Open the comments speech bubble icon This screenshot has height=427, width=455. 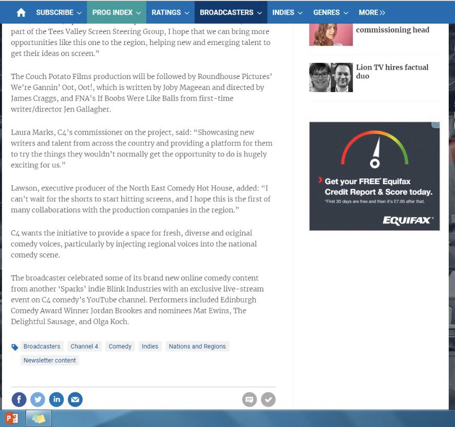coord(249,400)
